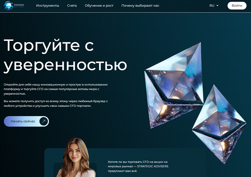The height and width of the screenshot is (177, 251).
Task: Click the STRATEGIC ADVISERS logo text
Action: tap(19, 5)
